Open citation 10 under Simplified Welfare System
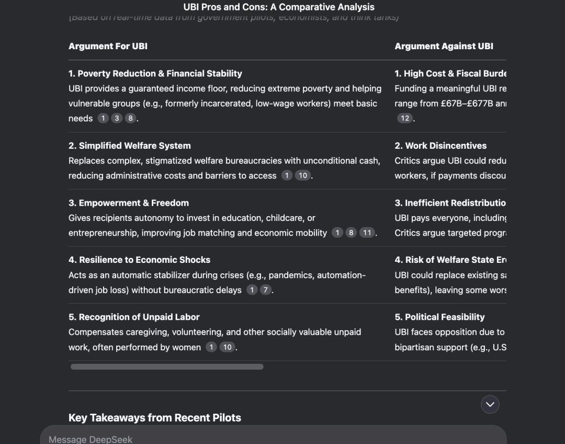565x444 pixels. (x=303, y=175)
